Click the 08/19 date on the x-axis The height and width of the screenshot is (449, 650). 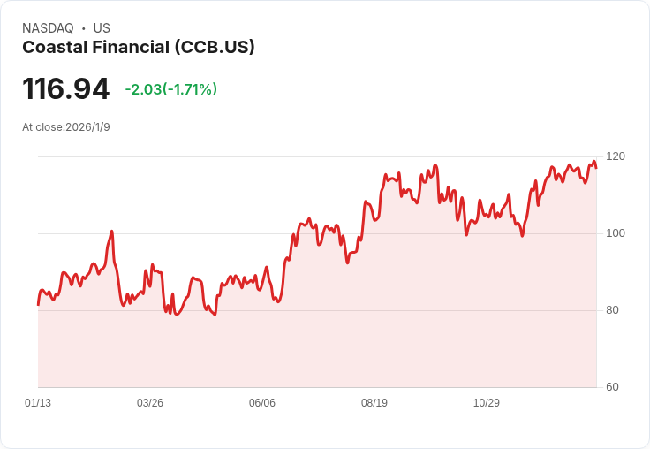point(374,403)
